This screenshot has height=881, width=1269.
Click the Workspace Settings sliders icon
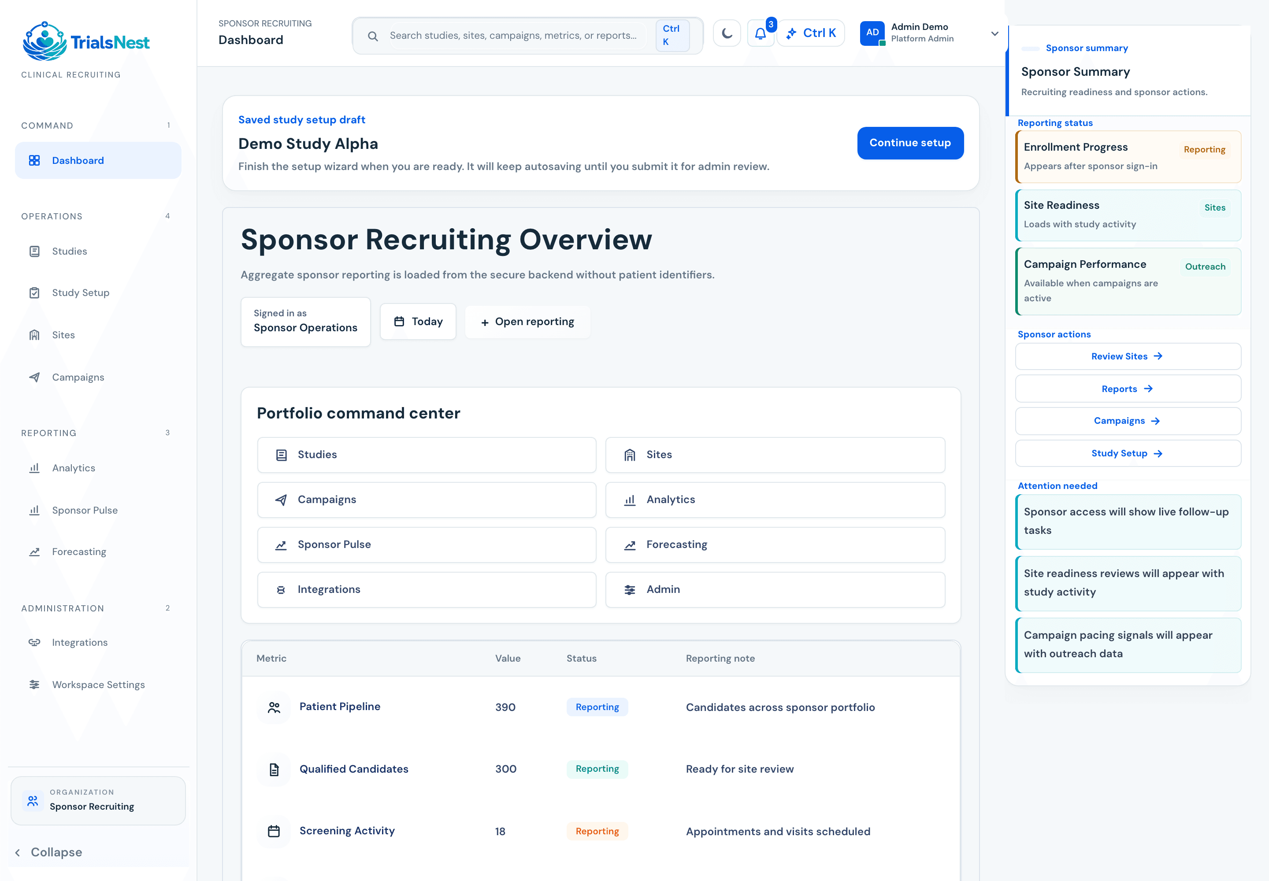34,685
